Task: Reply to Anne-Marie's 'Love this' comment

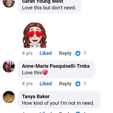Action: (x=65, y=84)
